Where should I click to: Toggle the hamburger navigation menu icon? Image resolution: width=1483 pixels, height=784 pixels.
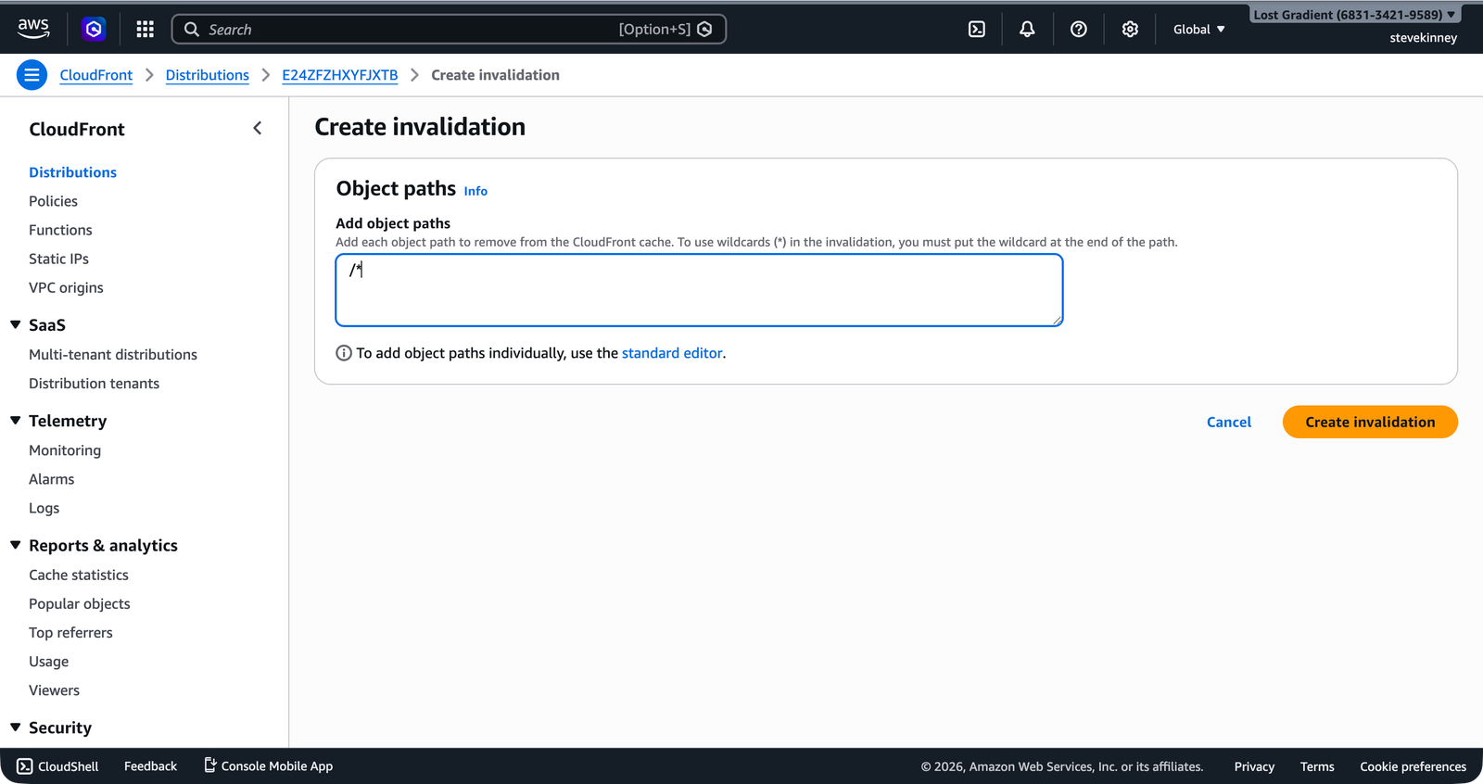click(x=32, y=75)
